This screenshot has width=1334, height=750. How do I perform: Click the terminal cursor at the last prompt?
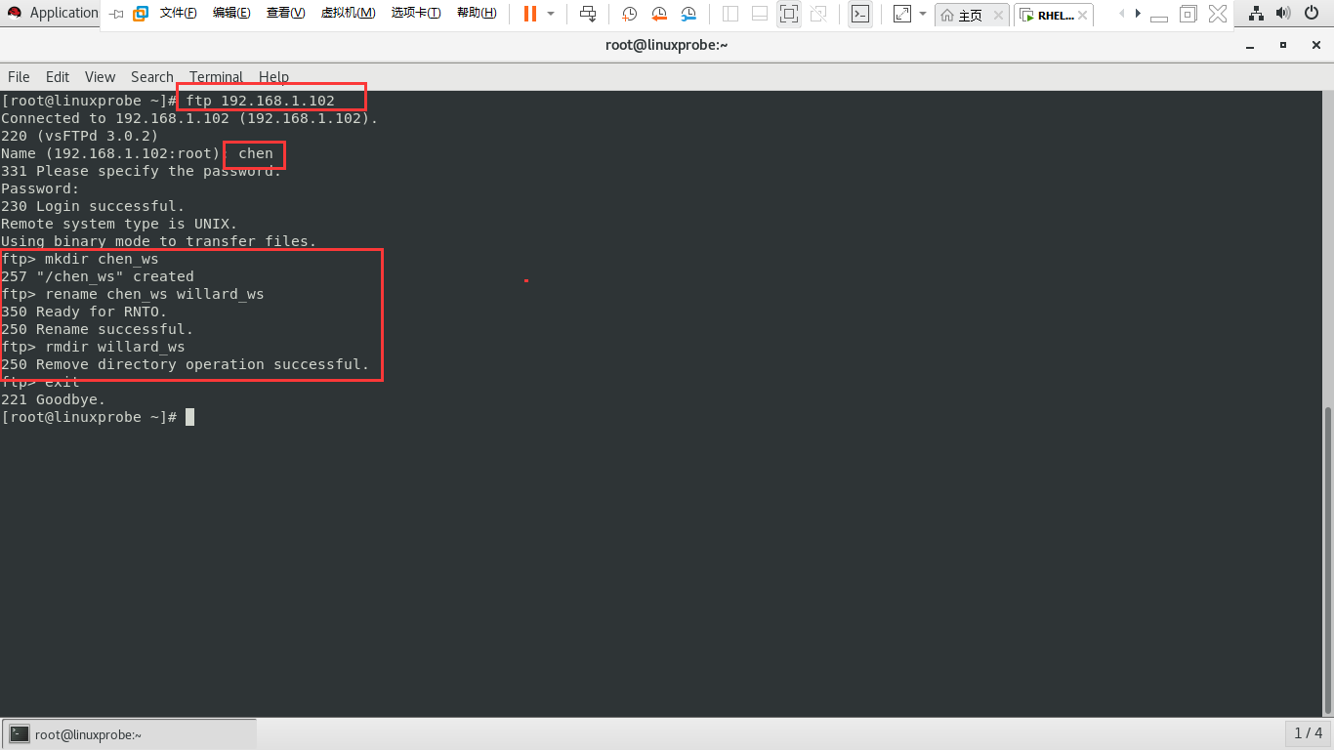pos(190,417)
